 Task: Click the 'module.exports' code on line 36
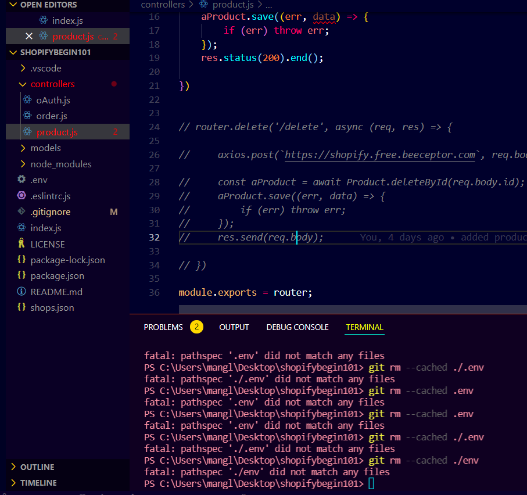click(x=217, y=292)
